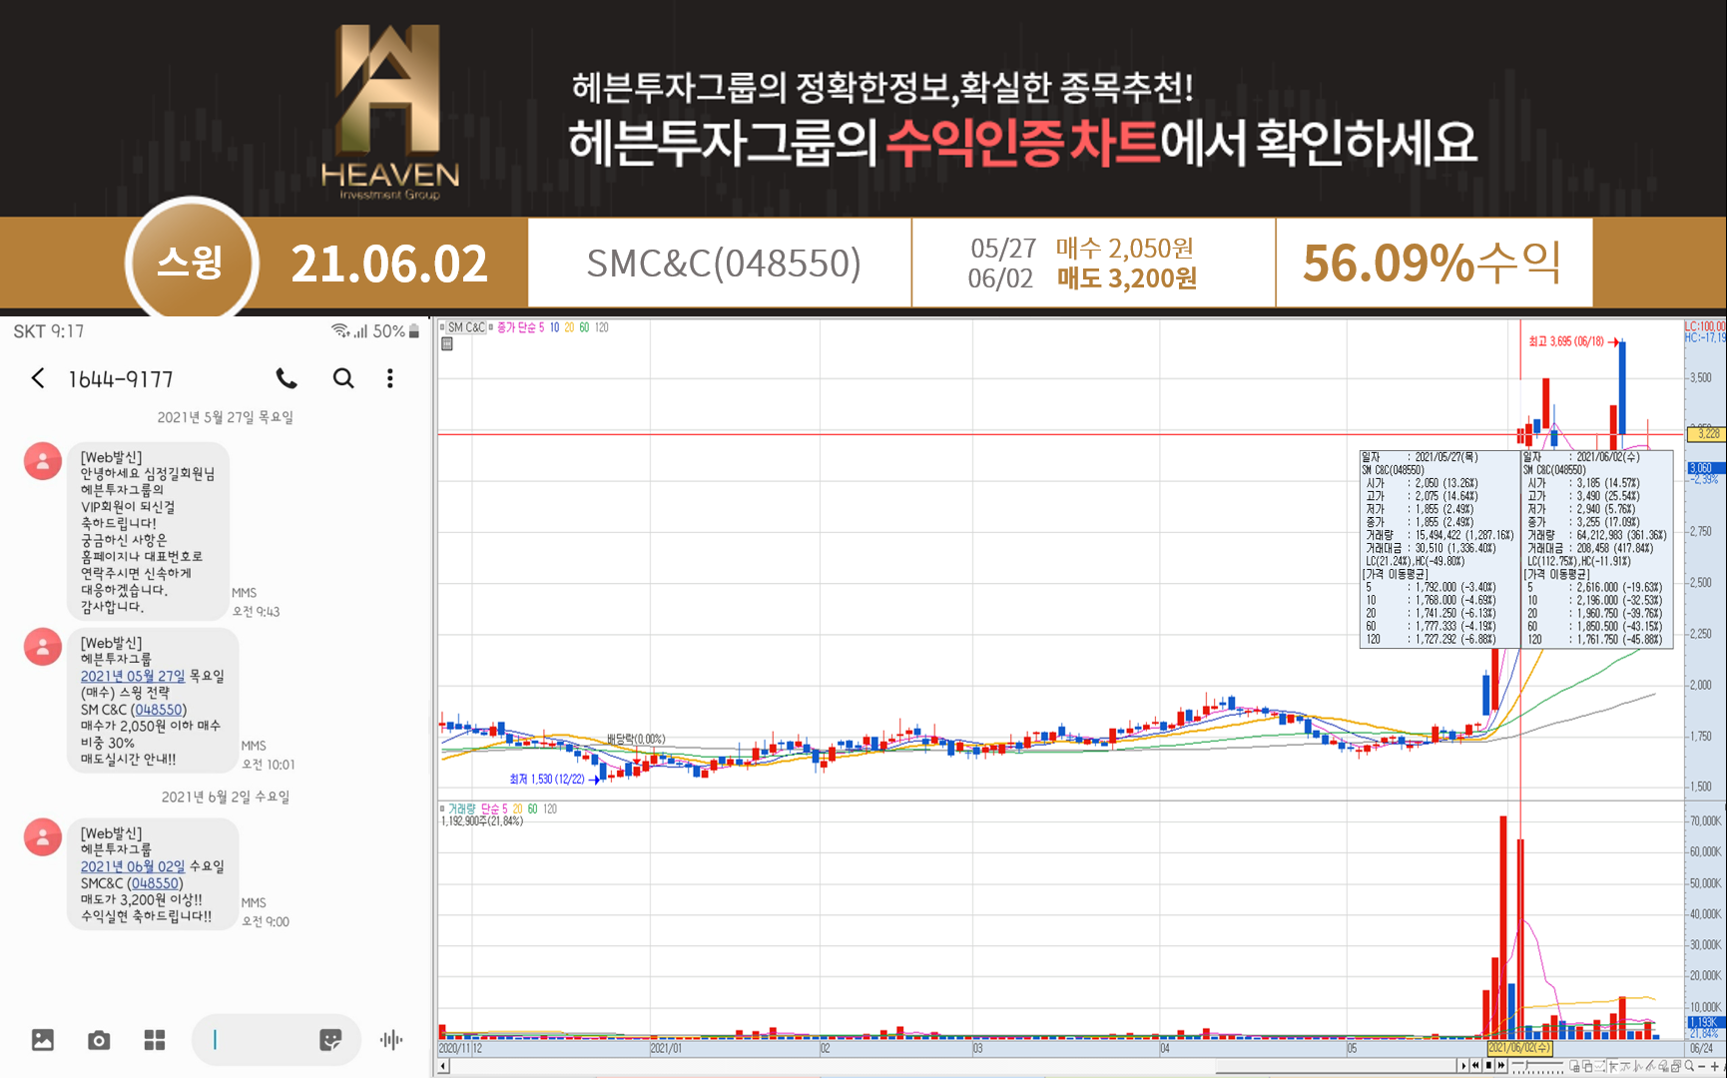Open 048550 link in SMC&C sell message
1727x1078 pixels.
click(x=155, y=883)
